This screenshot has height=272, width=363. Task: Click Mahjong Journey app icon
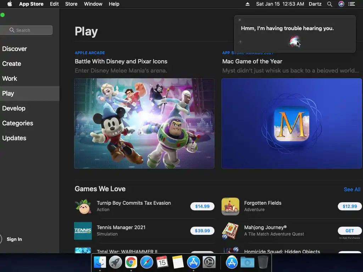(x=230, y=231)
